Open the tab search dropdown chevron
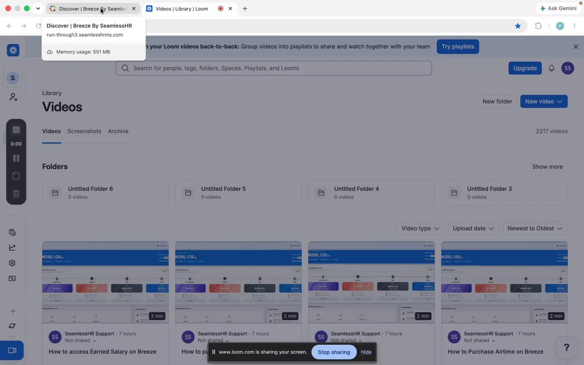This screenshot has width=584, height=365. (x=38, y=8)
